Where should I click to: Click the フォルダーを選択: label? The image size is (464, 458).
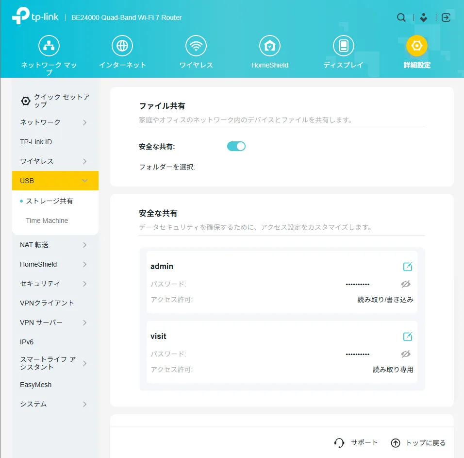click(x=167, y=167)
